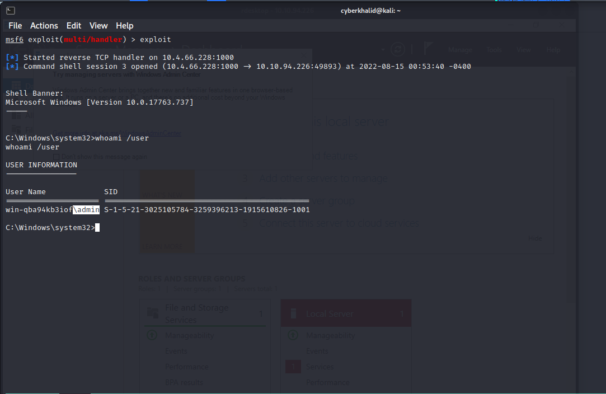Open the Edit menu

pos(73,26)
